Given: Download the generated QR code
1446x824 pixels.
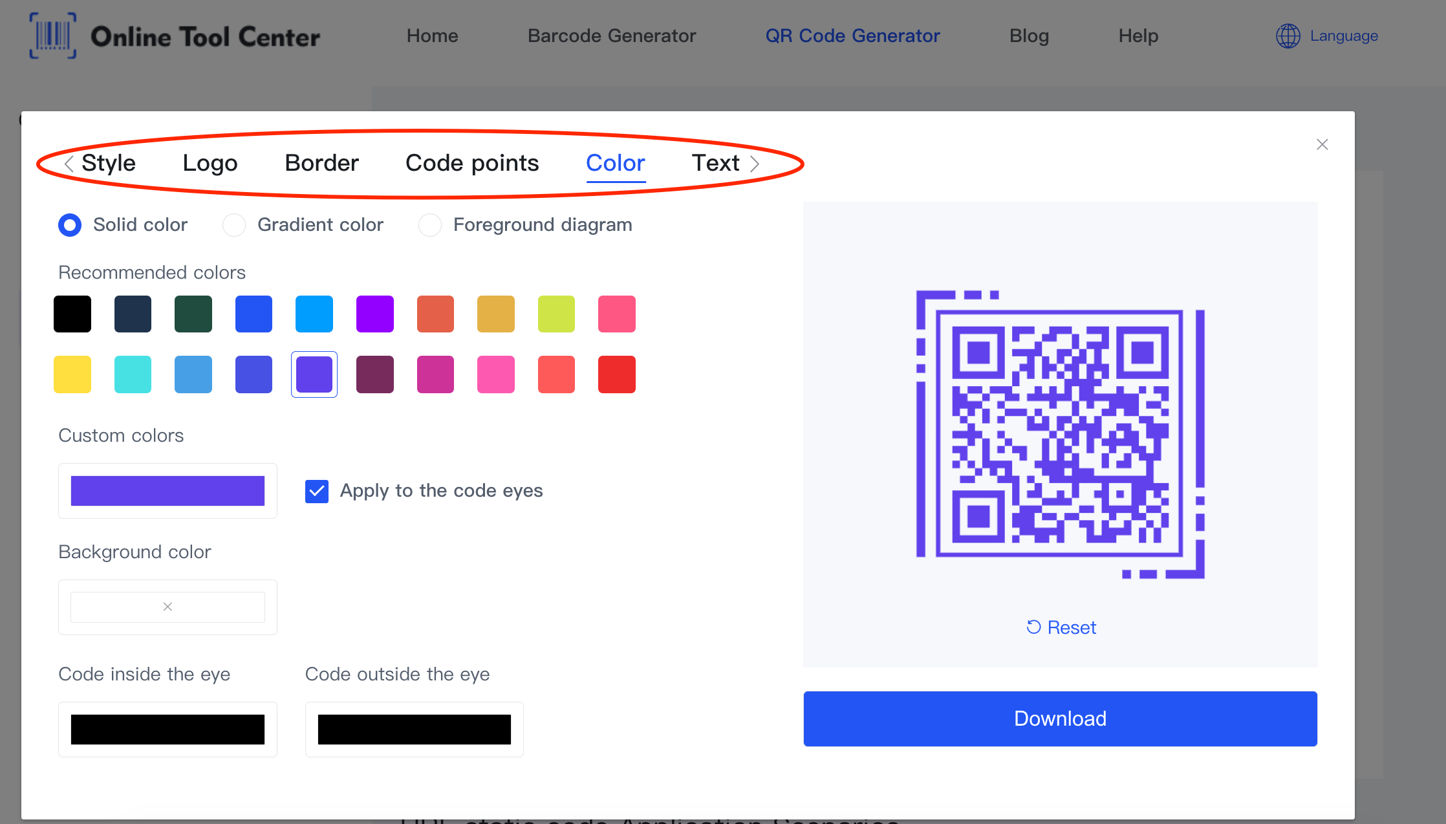Looking at the screenshot, I should tap(1060, 718).
